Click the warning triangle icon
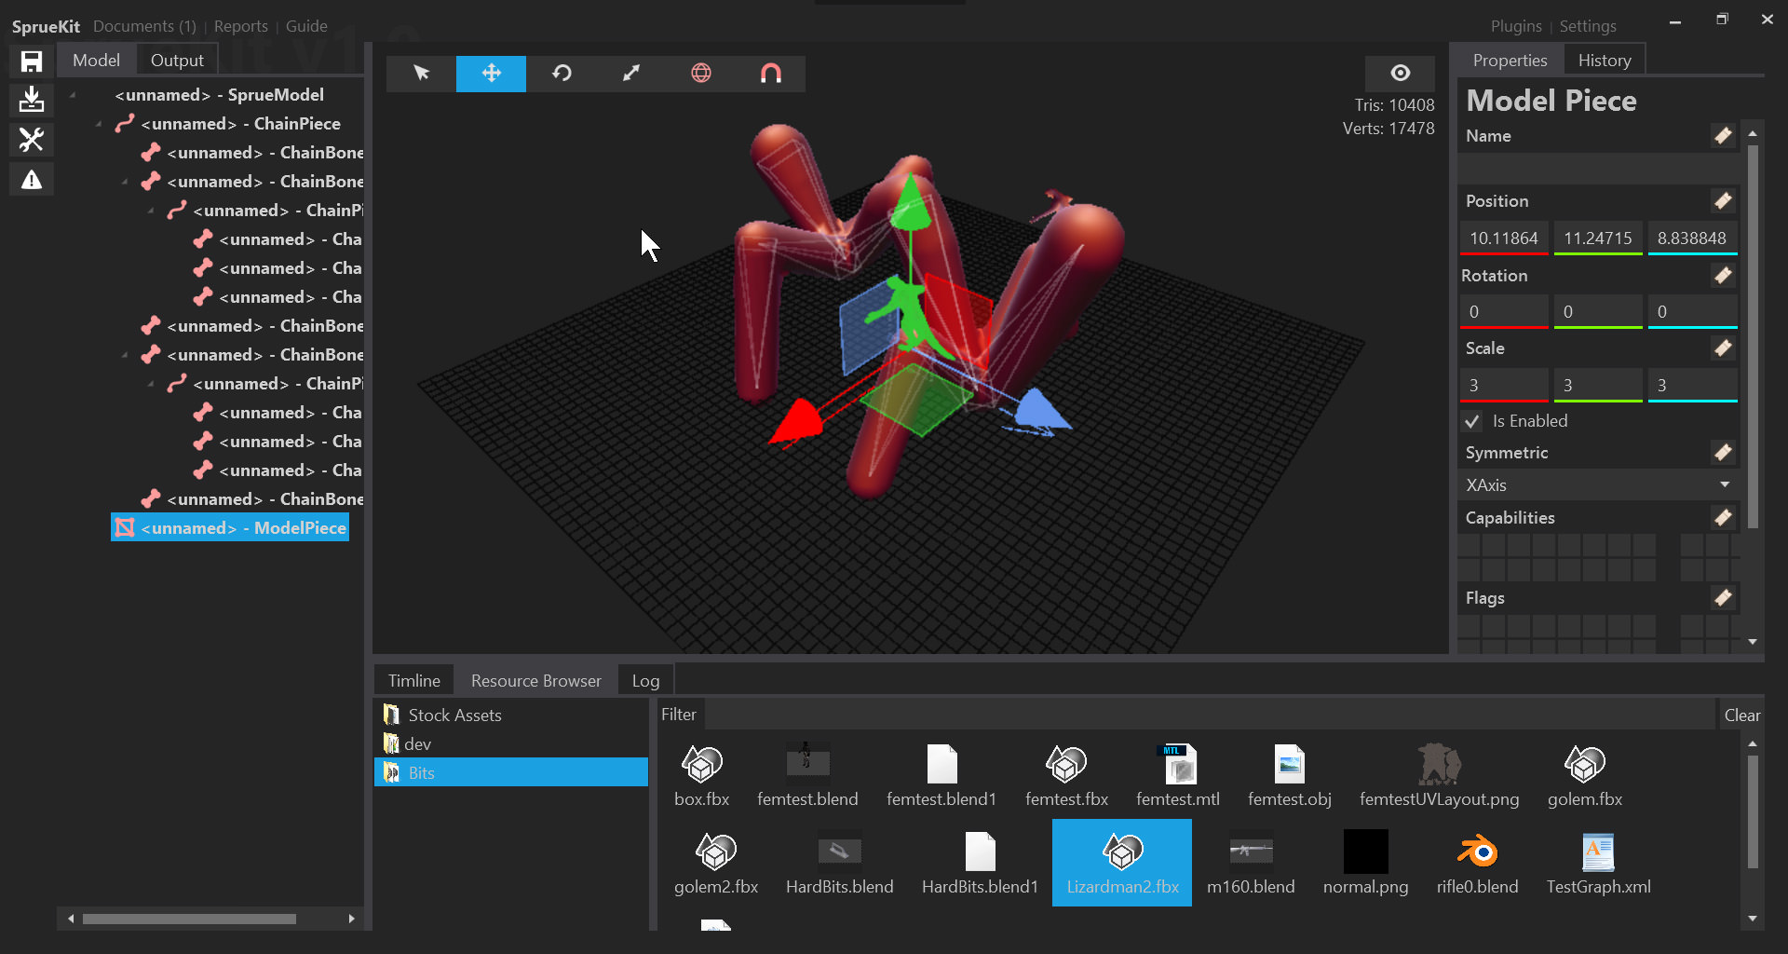 click(31, 179)
